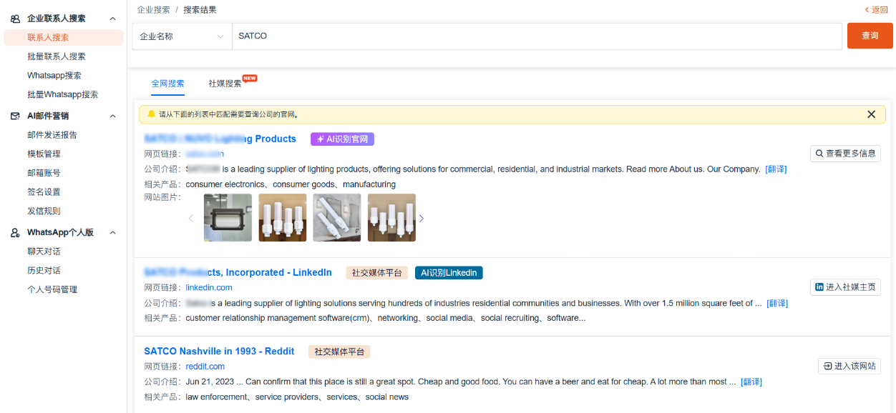Screen dimensions: 896x413
Task: Click the 查看更多信息 button
Action: point(845,154)
